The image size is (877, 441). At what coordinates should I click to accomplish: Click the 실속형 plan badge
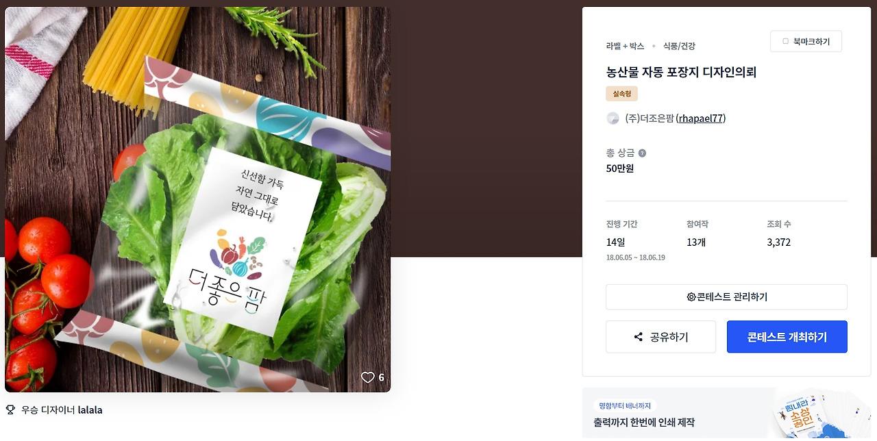coord(621,94)
